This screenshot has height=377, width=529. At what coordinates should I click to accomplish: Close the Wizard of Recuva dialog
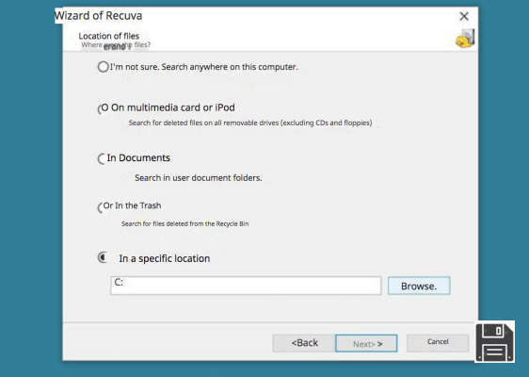pyautogui.click(x=464, y=16)
